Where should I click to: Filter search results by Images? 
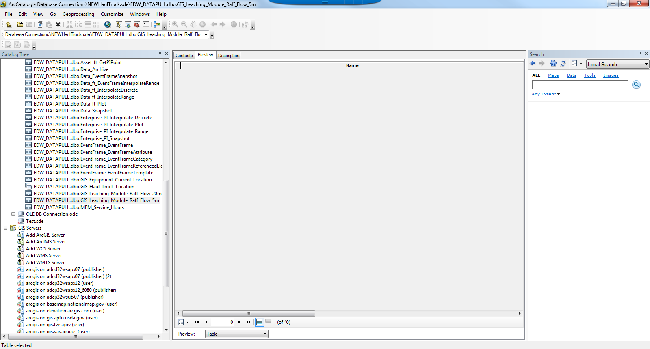611,75
